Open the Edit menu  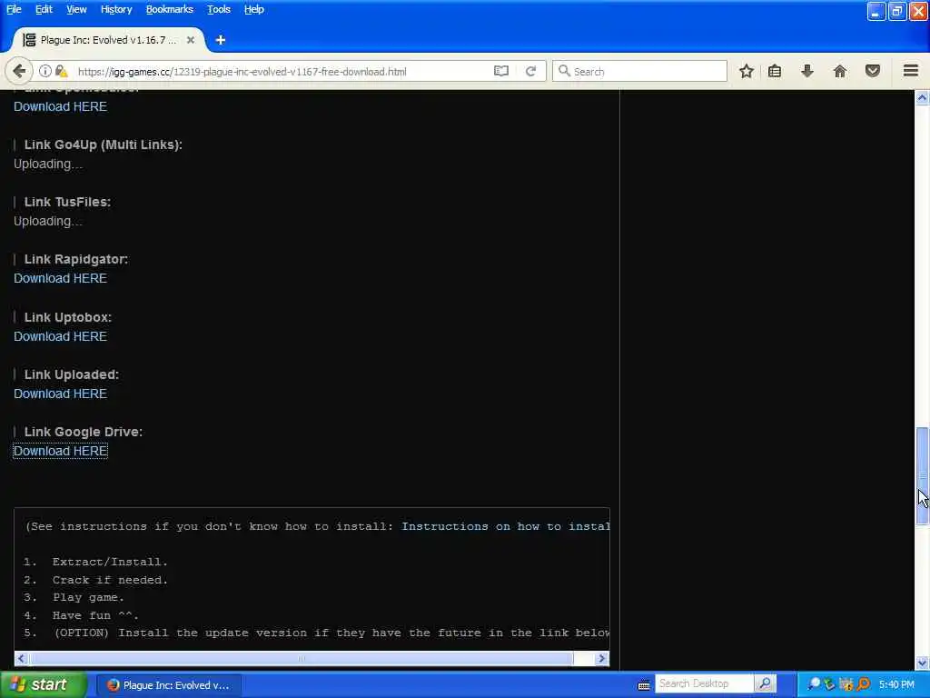point(44,9)
